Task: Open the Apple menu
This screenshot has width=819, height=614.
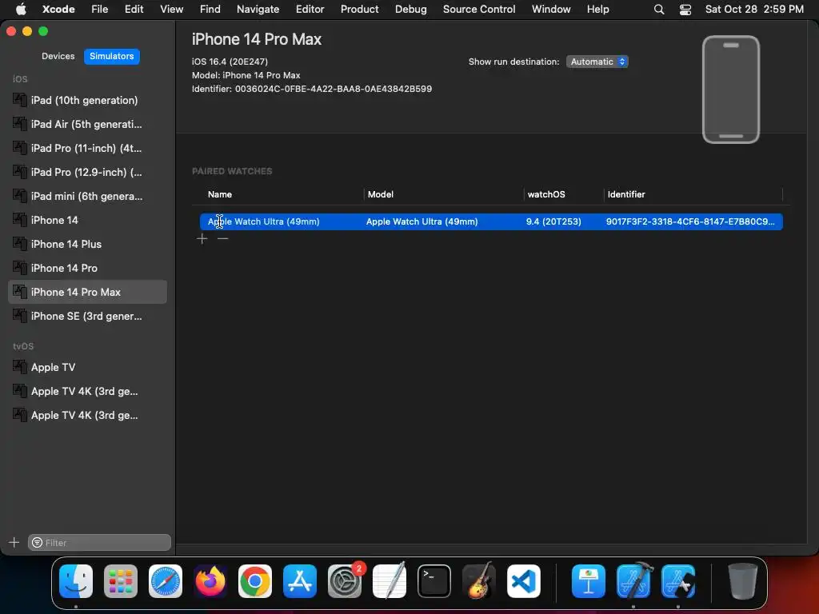Action: pos(21,10)
